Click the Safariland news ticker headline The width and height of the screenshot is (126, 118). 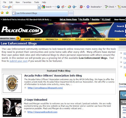click(x=27, y=20)
